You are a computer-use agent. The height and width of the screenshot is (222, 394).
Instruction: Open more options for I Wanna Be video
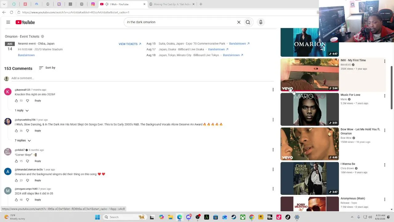pyautogui.click(x=384, y=165)
